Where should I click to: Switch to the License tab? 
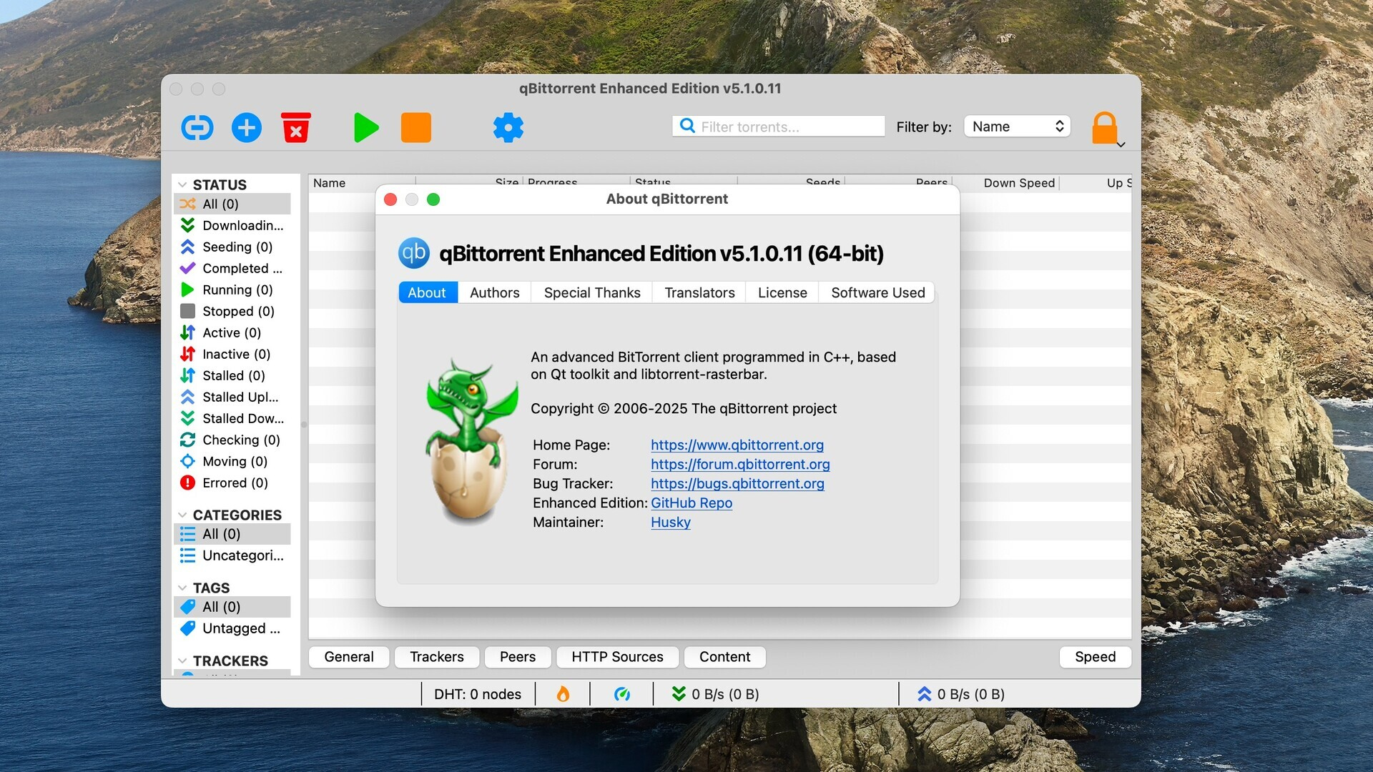click(782, 292)
